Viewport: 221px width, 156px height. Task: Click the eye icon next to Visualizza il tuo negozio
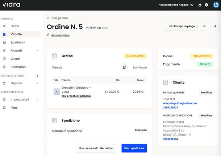(x=192, y=5)
